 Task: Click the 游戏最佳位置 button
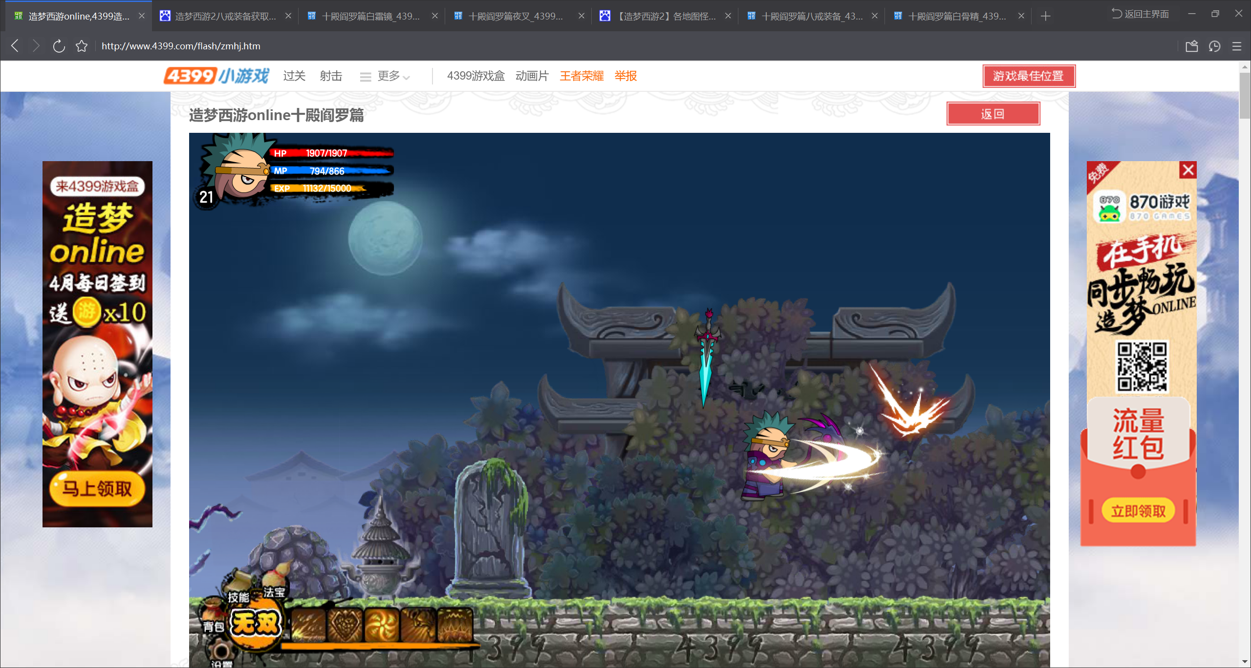coord(1029,76)
